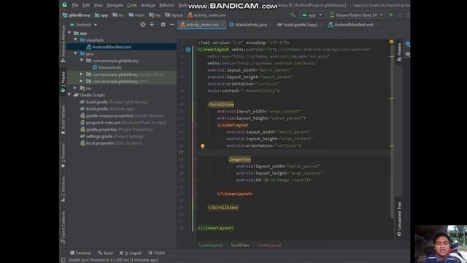Viewport: 467px width, 263px height.
Task: Click the res breadcrumb folder
Action: pyautogui.click(x=155, y=15)
